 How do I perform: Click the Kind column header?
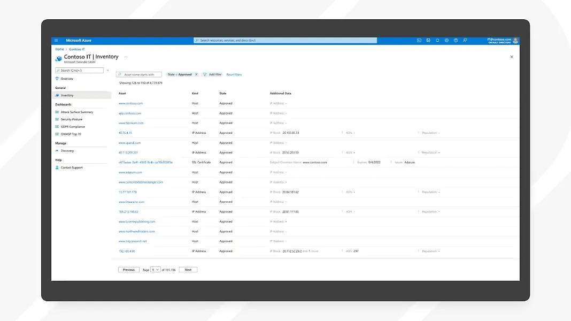pos(195,94)
